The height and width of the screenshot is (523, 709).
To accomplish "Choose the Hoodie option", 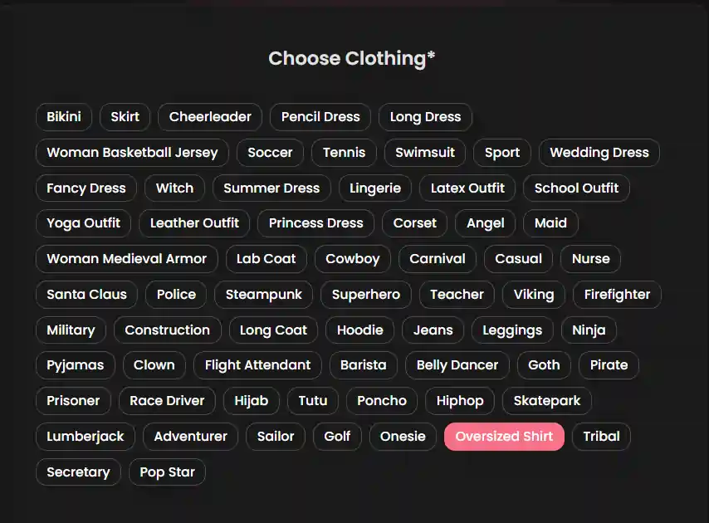I will click(x=359, y=330).
